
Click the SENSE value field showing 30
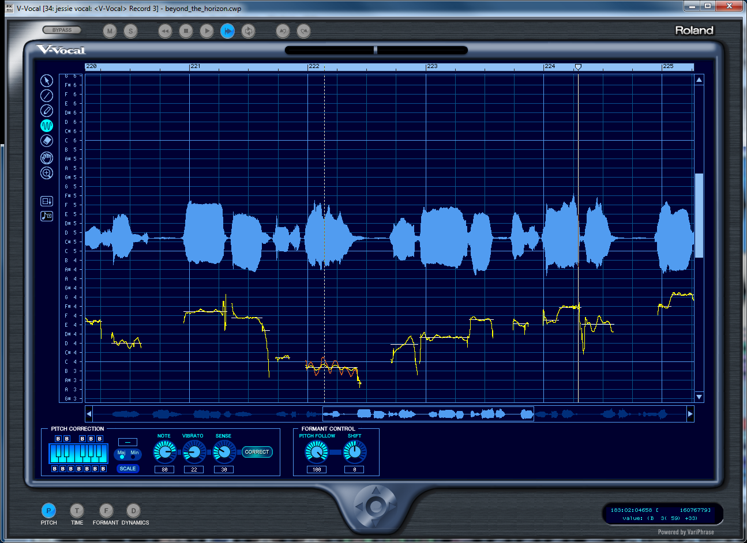coord(224,469)
